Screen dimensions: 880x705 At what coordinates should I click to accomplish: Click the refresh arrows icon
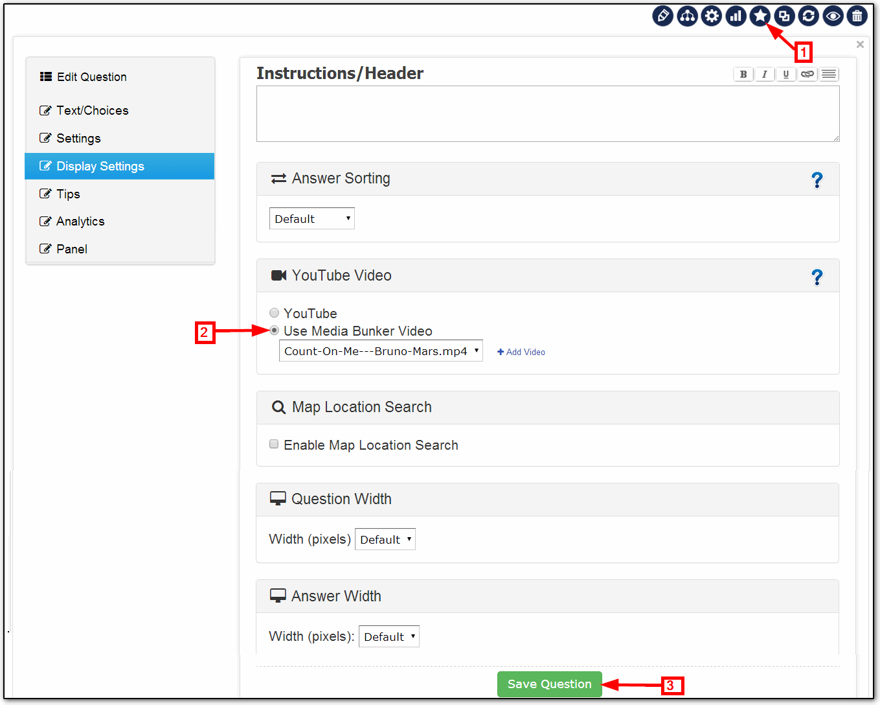pos(808,16)
